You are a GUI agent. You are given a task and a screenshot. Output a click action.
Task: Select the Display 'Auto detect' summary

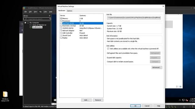83,38
